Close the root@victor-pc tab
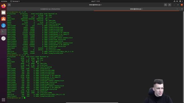The image size is (184, 103). 91,9
